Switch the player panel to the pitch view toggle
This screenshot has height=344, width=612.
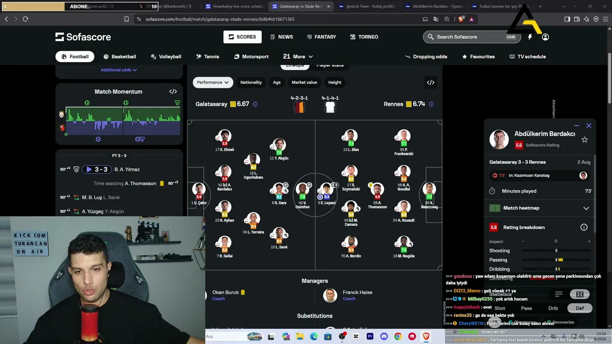pyautogui.click(x=579, y=294)
